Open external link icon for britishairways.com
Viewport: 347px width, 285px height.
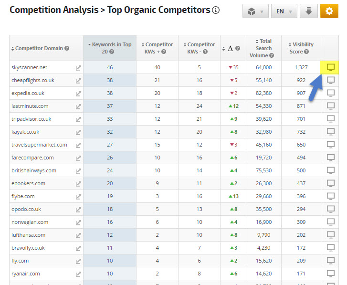point(78,171)
